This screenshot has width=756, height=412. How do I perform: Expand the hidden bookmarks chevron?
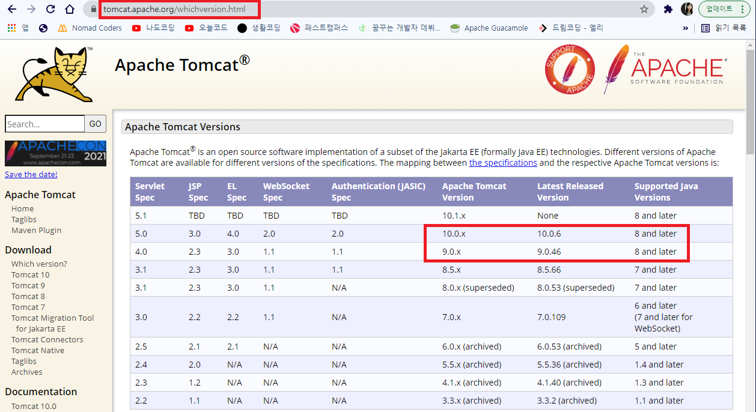tap(686, 28)
